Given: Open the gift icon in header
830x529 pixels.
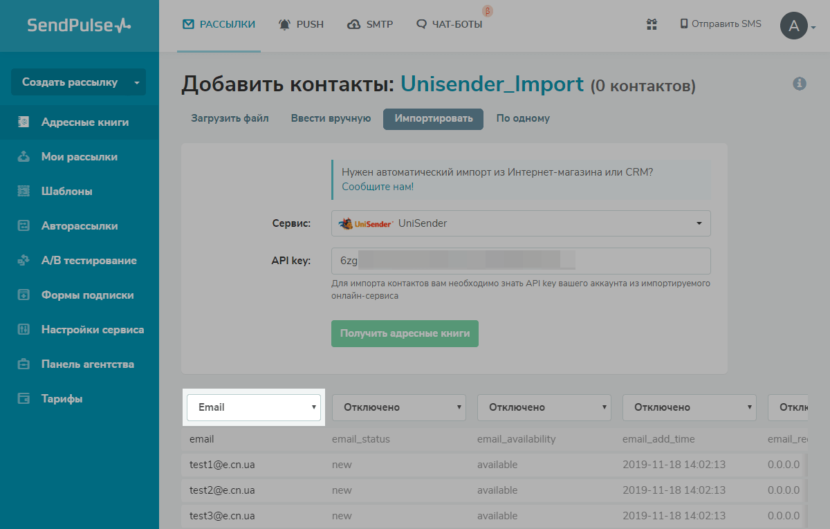Looking at the screenshot, I should pyautogui.click(x=652, y=24).
